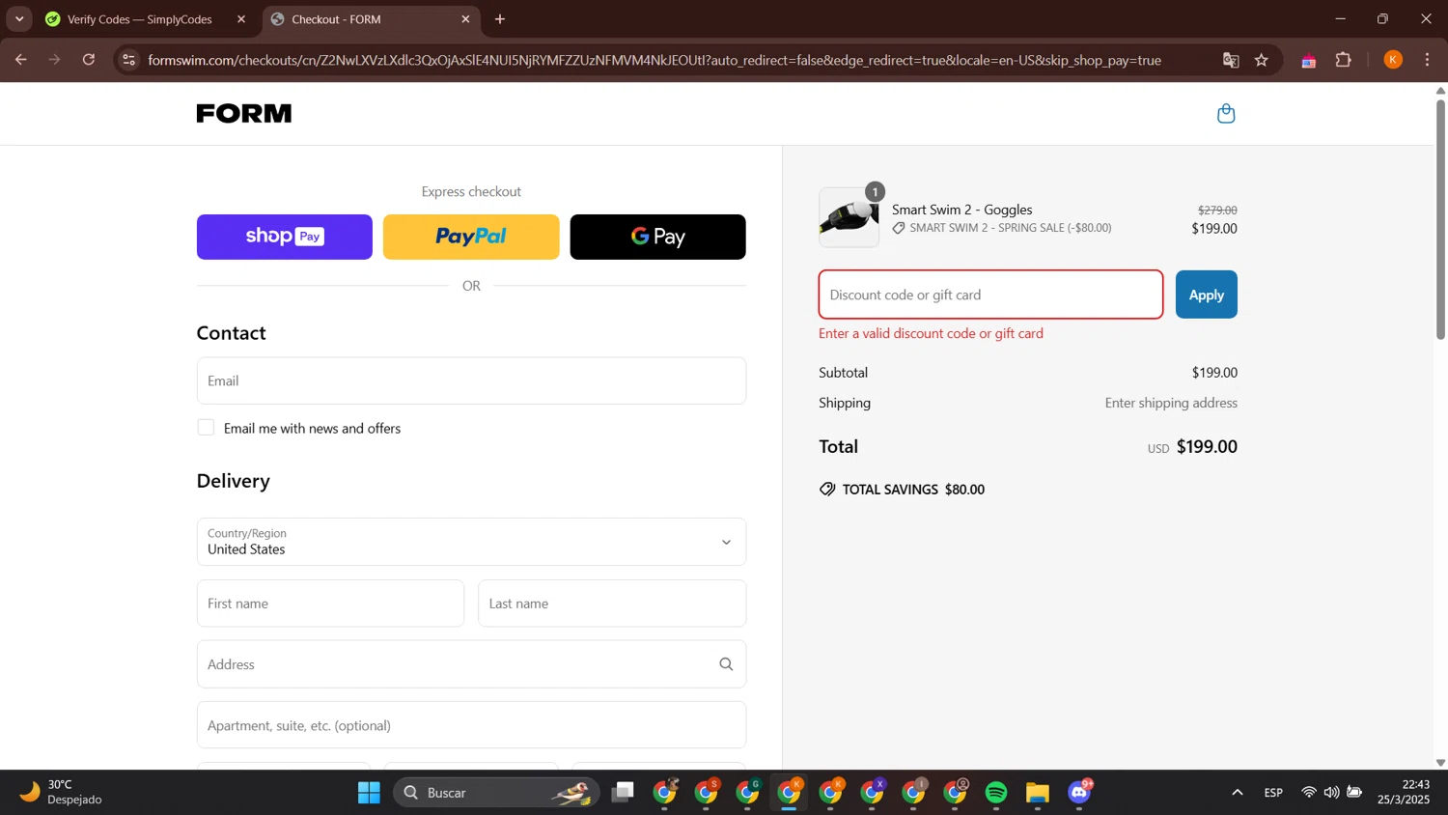Image resolution: width=1448 pixels, height=815 pixels.
Task: Click the SMART SWIM 2 - SPRING SALE discount text
Action: (x=1011, y=228)
